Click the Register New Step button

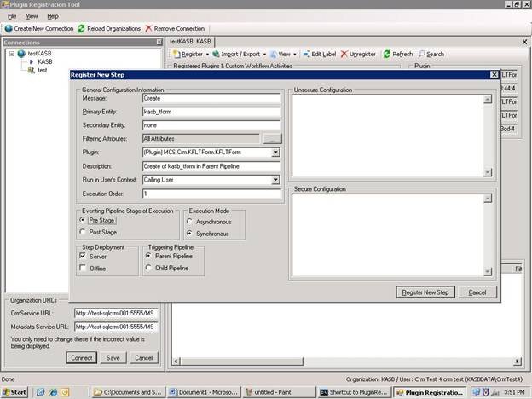coord(425,292)
